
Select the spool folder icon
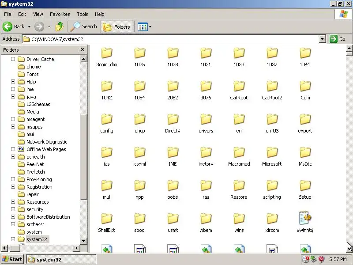pos(139,219)
